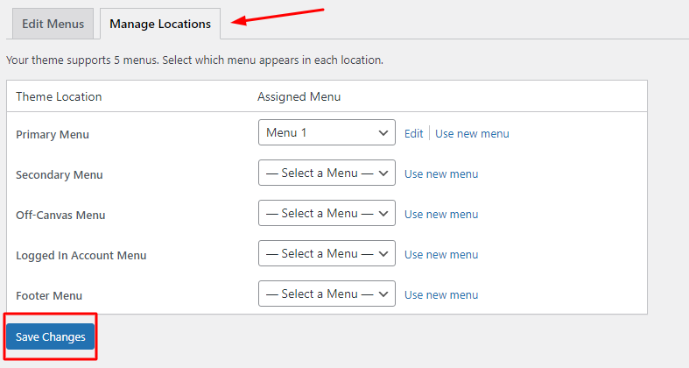Click 'Use new menu' for Logged In Account Menu

[x=441, y=255]
